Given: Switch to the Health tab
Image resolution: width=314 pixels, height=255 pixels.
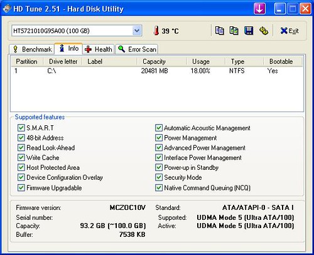Looking at the screenshot, I should pos(99,49).
